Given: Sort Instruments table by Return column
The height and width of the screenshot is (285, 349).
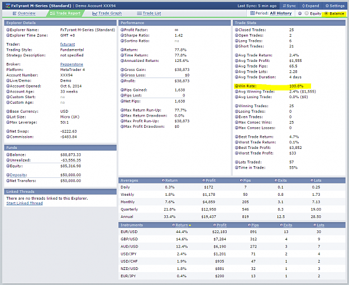Looking at the screenshot, I should click(181, 225).
